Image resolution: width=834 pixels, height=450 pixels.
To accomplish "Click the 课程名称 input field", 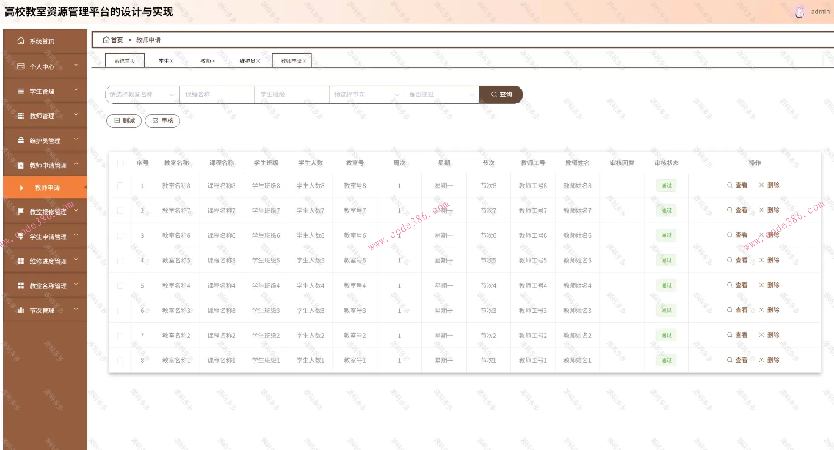I will 217,95.
